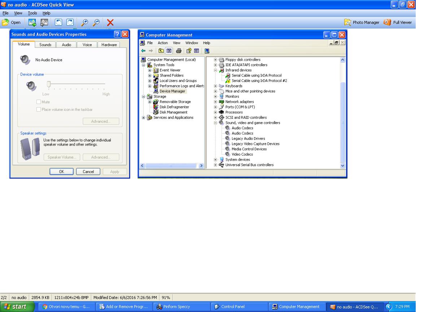437x312 pixels.
Task: Click OK in Sounds and Audio Devices Properties
Action: pos(62,172)
